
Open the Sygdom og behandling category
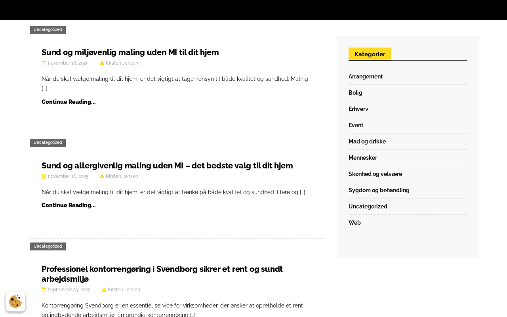point(379,190)
